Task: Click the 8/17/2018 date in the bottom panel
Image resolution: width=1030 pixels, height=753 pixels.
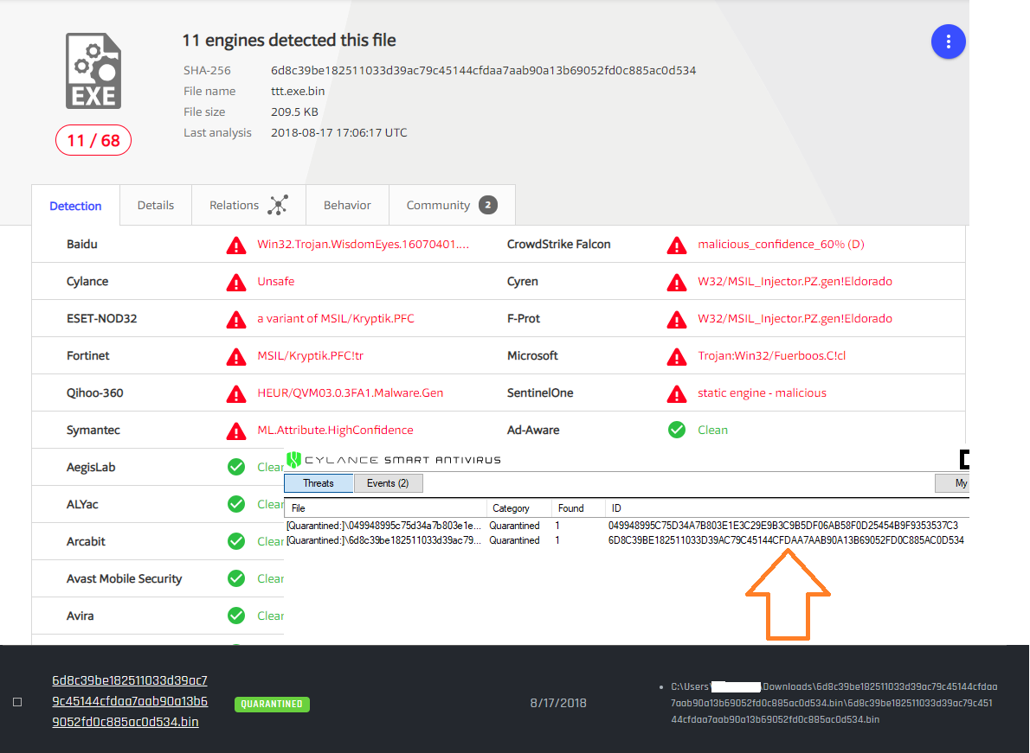Action: coord(558,703)
